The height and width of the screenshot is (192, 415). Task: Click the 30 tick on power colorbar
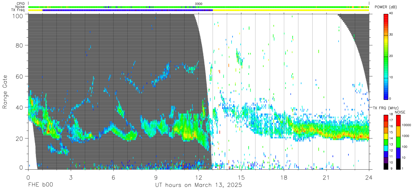(x=391, y=35)
